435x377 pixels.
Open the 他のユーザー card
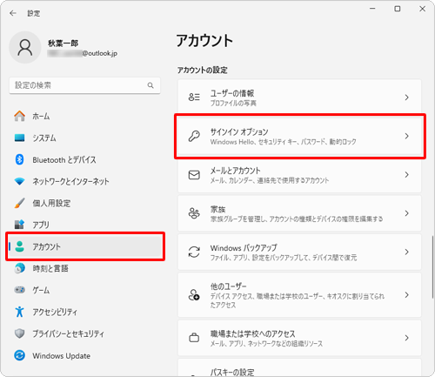[x=299, y=295]
